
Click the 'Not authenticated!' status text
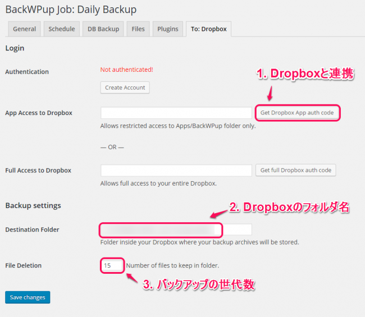[x=127, y=70]
